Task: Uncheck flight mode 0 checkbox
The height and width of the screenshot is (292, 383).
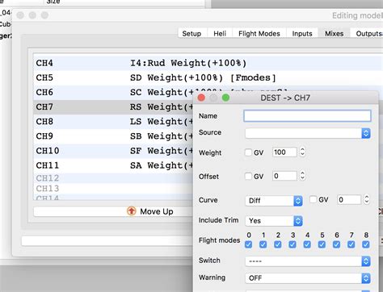Action: click(249, 244)
